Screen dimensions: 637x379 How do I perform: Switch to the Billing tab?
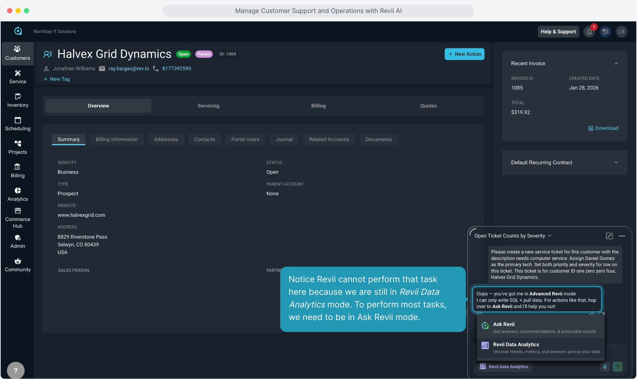318,106
